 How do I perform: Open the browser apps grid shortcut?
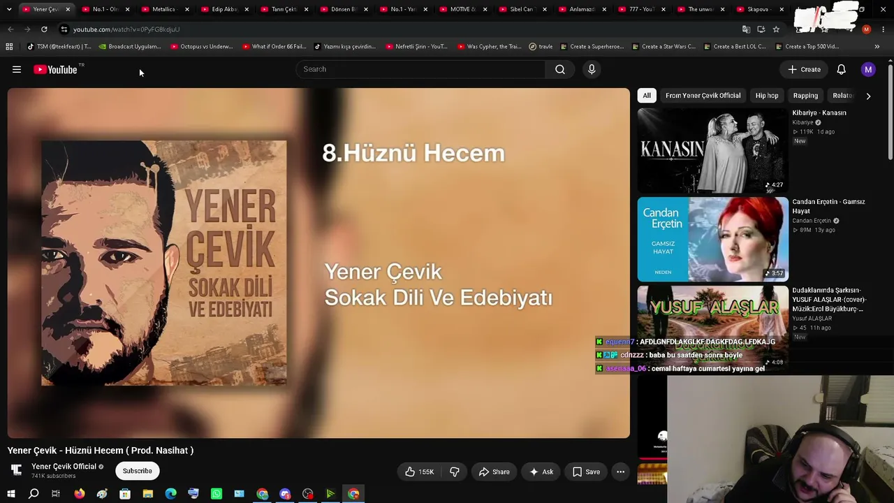pos(9,47)
